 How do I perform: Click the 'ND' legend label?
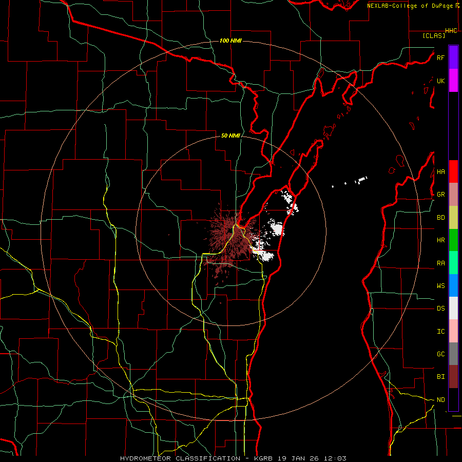click(x=440, y=400)
